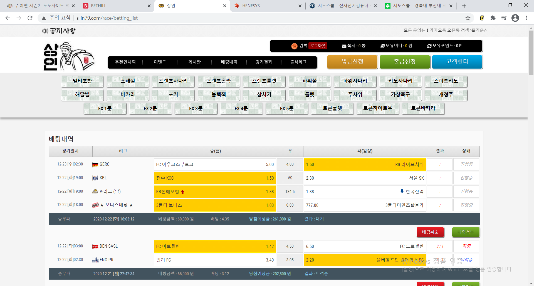534x286 pixels.
Task: Open 베팅내역 in the black menu bar
Action: pos(229,62)
